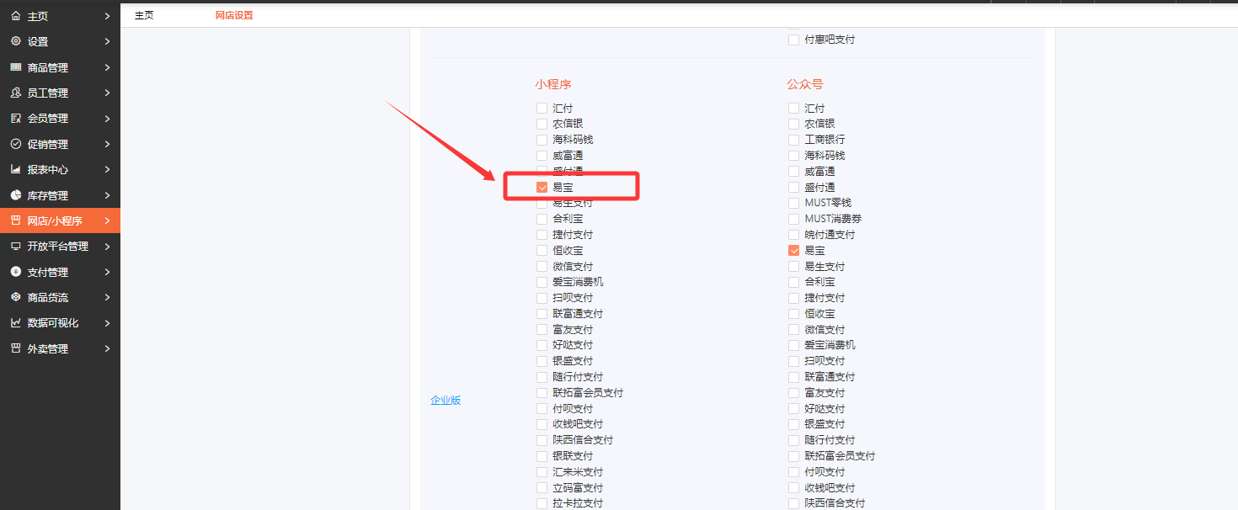Click the gear icon next to 设置

coord(15,41)
